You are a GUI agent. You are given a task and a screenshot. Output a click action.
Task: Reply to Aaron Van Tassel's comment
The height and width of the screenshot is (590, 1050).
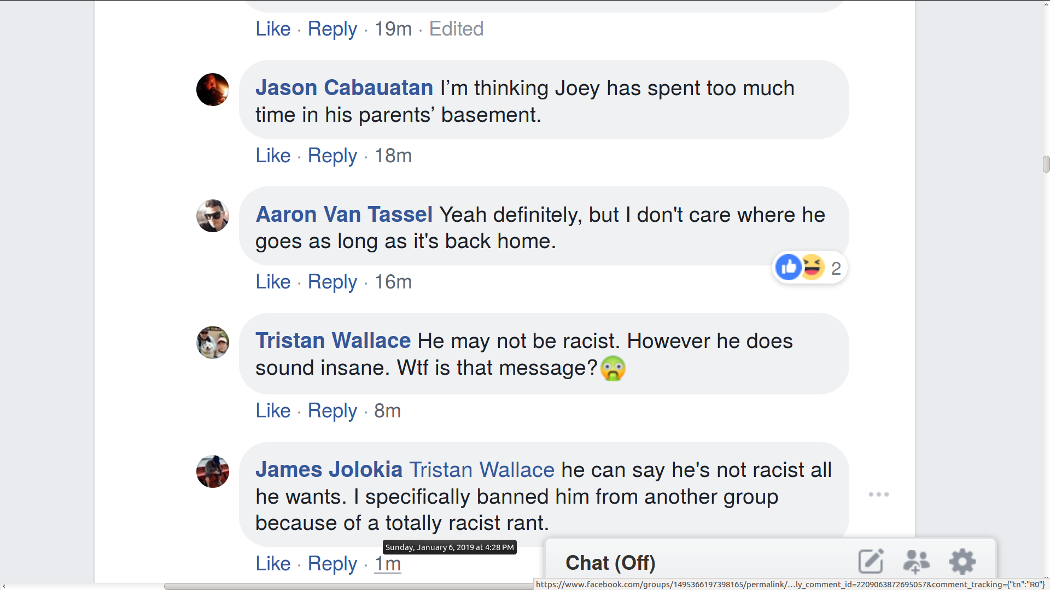(x=332, y=282)
